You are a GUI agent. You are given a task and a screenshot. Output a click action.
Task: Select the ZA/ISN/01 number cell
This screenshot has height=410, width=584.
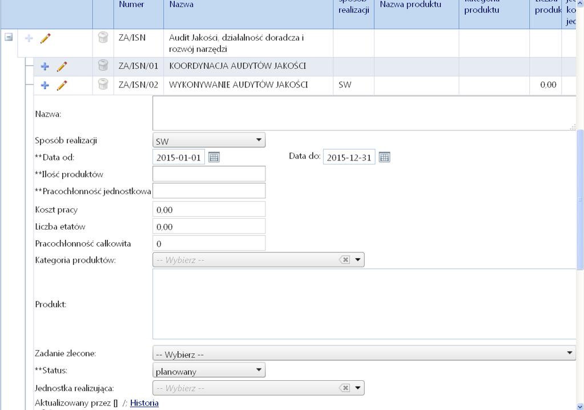139,66
